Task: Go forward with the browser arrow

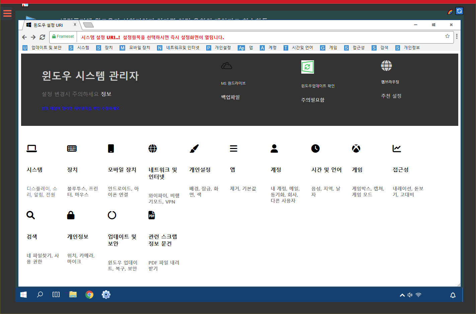Action: (x=33, y=37)
